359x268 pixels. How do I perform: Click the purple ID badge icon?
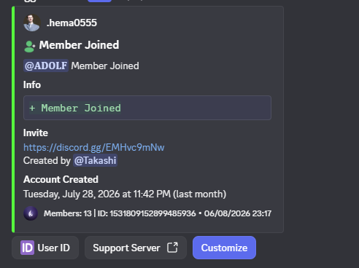27,248
